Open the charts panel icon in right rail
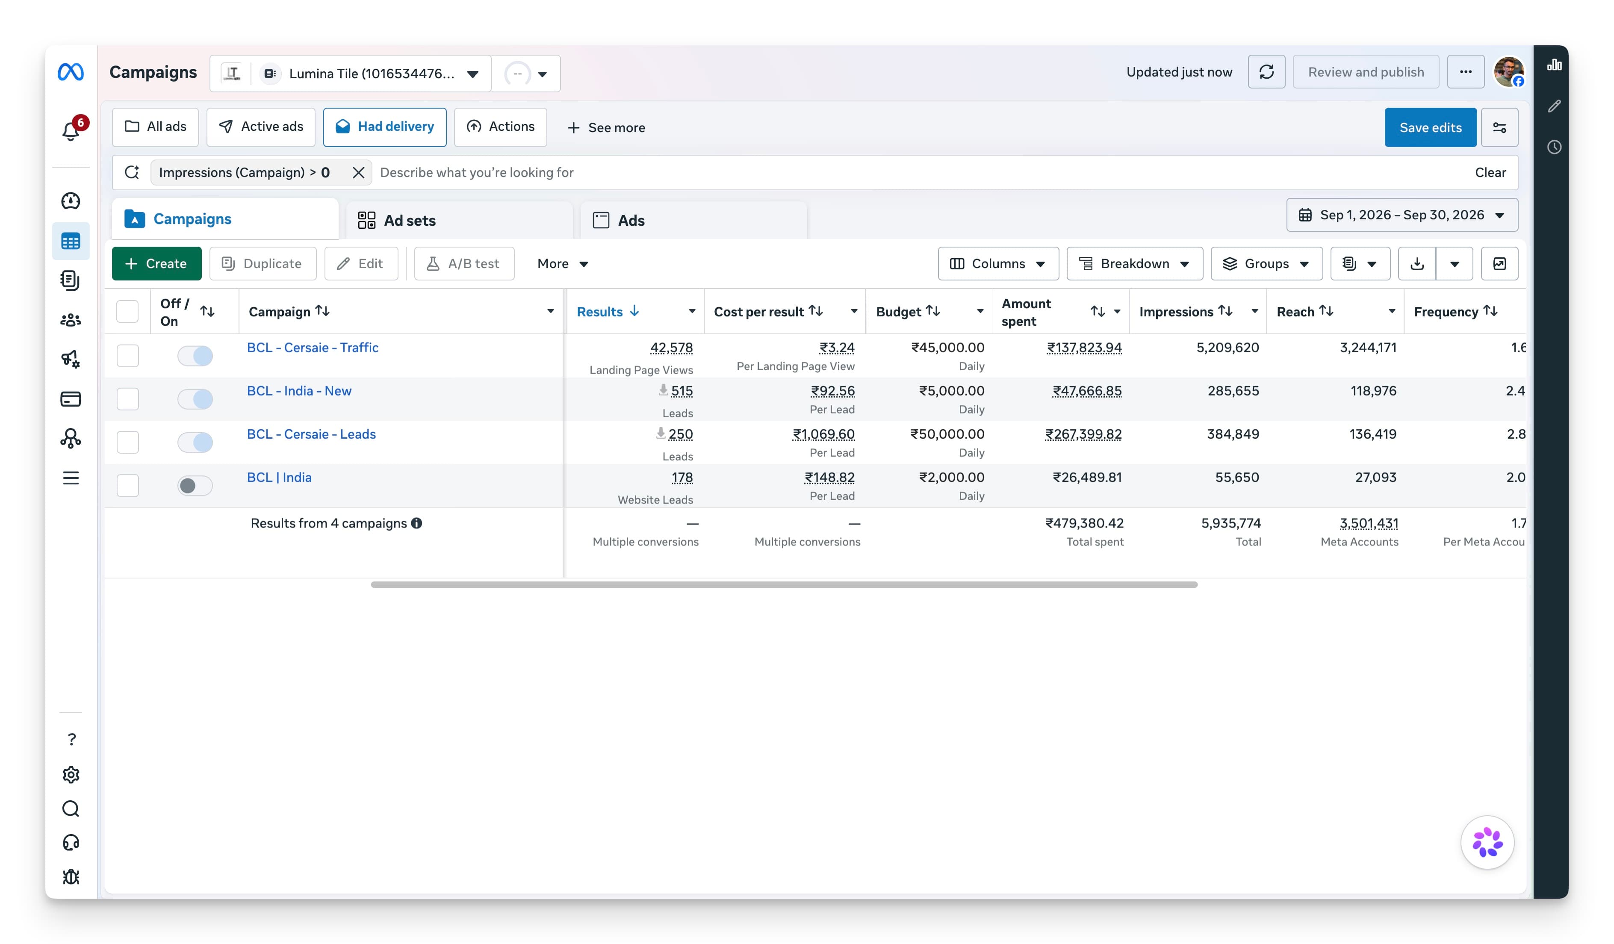Image resolution: width=1614 pixels, height=944 pixels. point(1554,65)
